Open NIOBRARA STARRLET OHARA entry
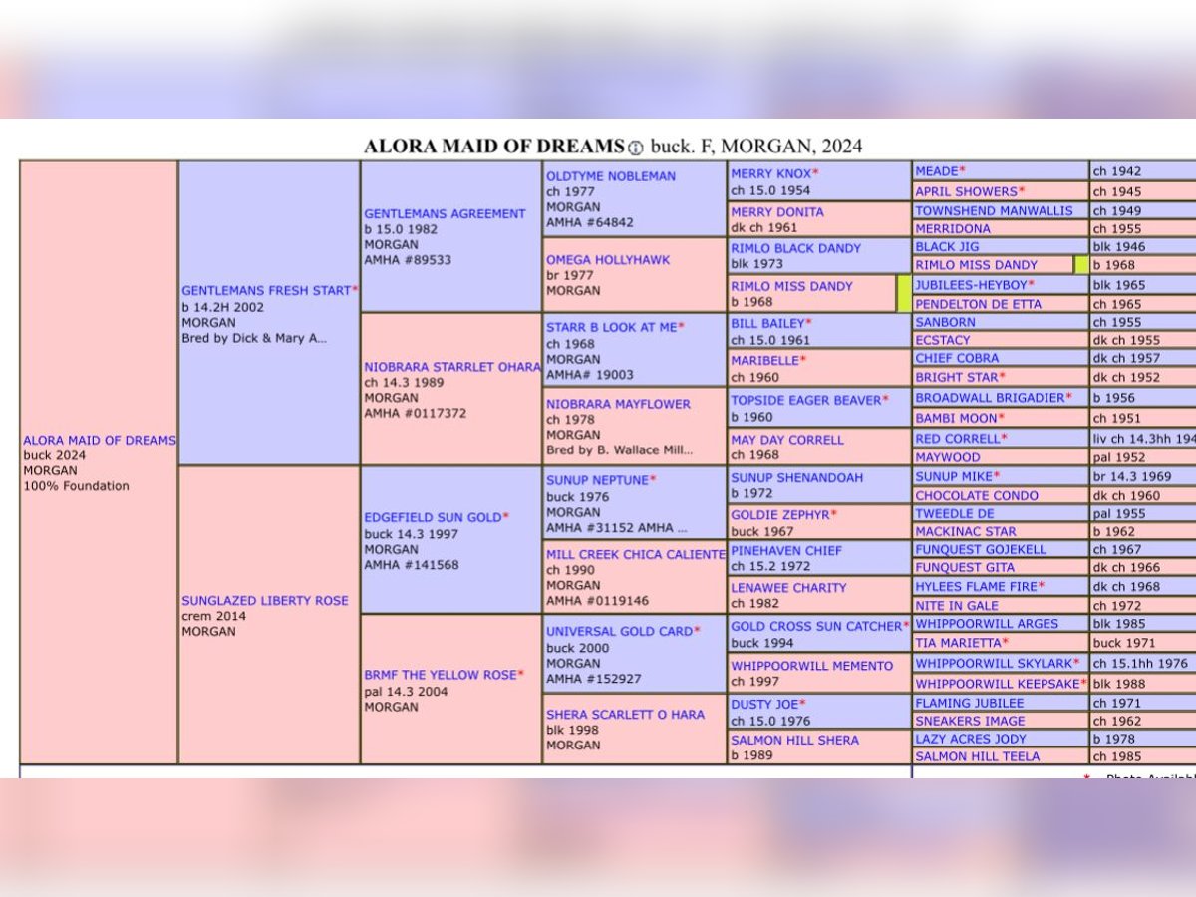 (451, 366)
